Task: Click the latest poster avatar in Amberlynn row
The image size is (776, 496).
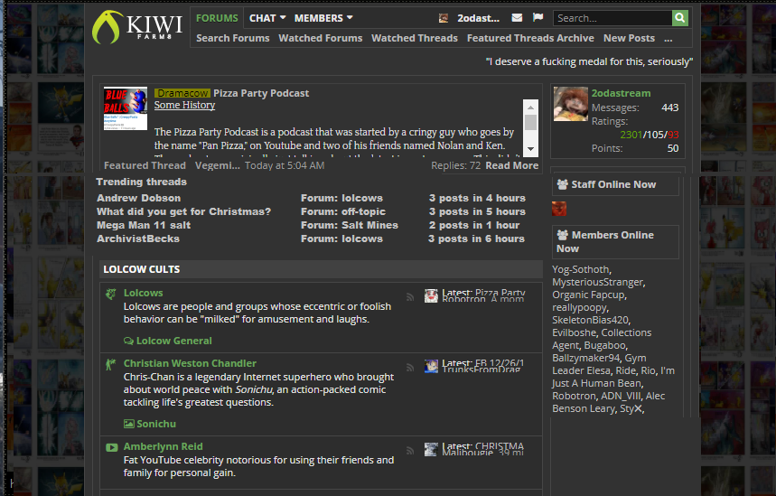Action: [x=431, y=449]
